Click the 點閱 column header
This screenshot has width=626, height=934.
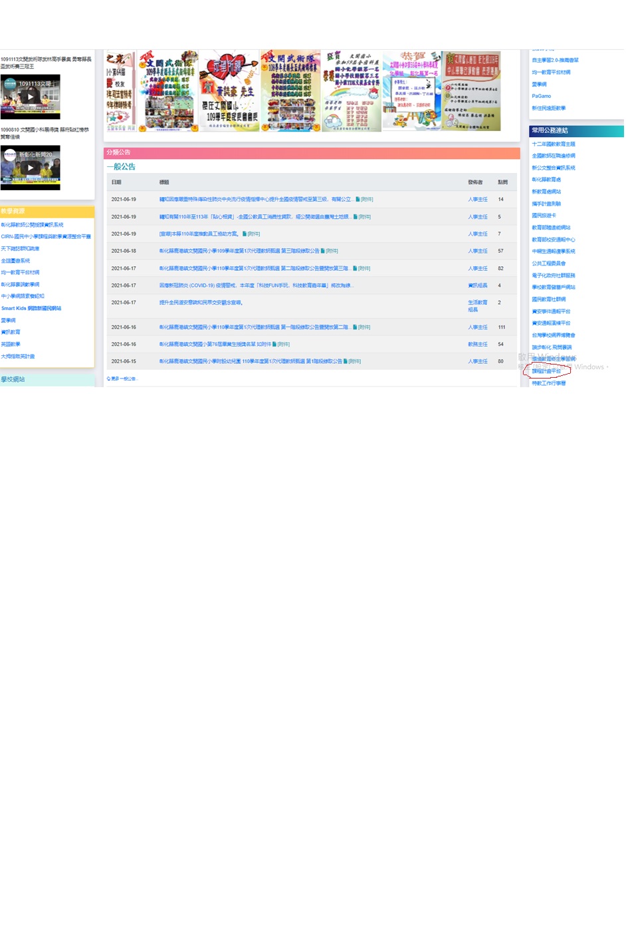point(503,182)
